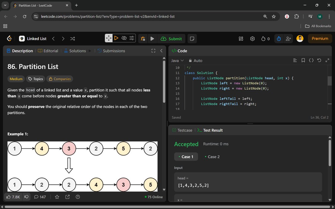This screenshot has height=209, width=335.
Task: Click the curly braces icon
Action: pyautogui.click(x=311, y=60)
